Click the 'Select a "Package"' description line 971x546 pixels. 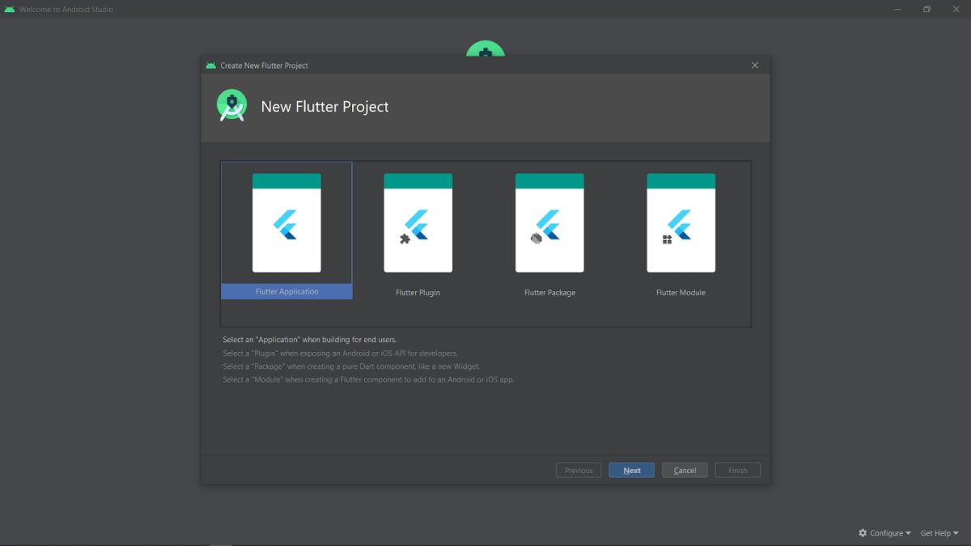click(x=351, y=366)
